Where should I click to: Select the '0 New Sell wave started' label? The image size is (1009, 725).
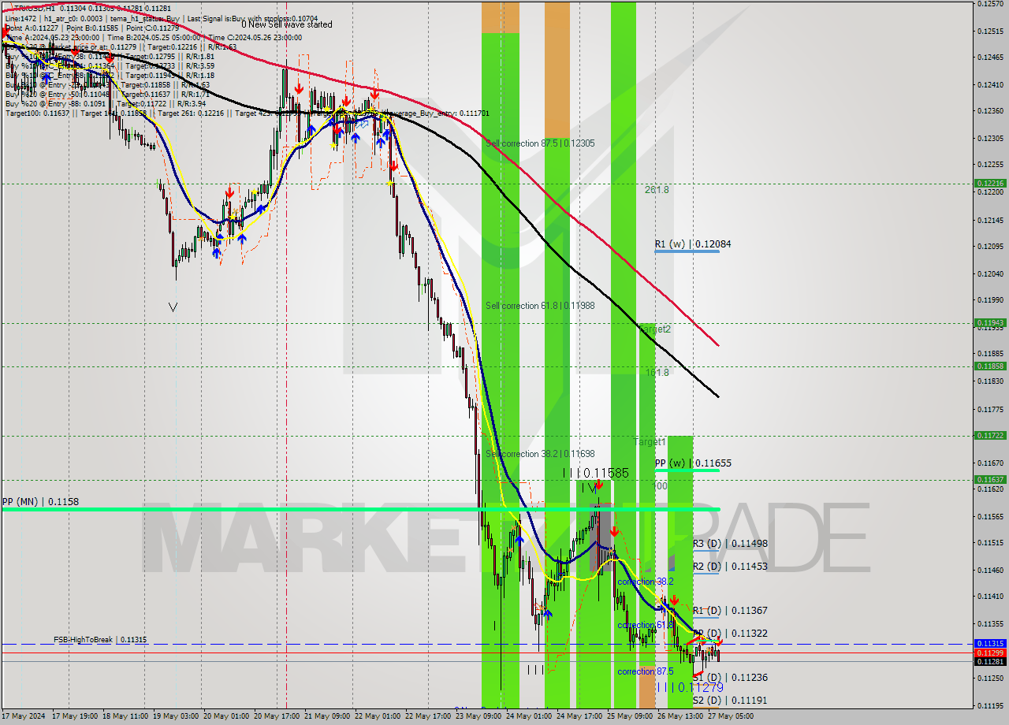[x=287, y=24]
